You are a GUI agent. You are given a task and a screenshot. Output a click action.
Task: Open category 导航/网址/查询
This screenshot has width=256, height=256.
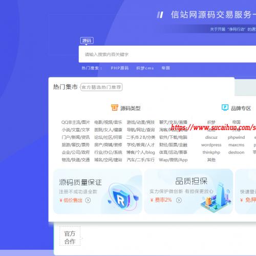click(x=141, y=130)
